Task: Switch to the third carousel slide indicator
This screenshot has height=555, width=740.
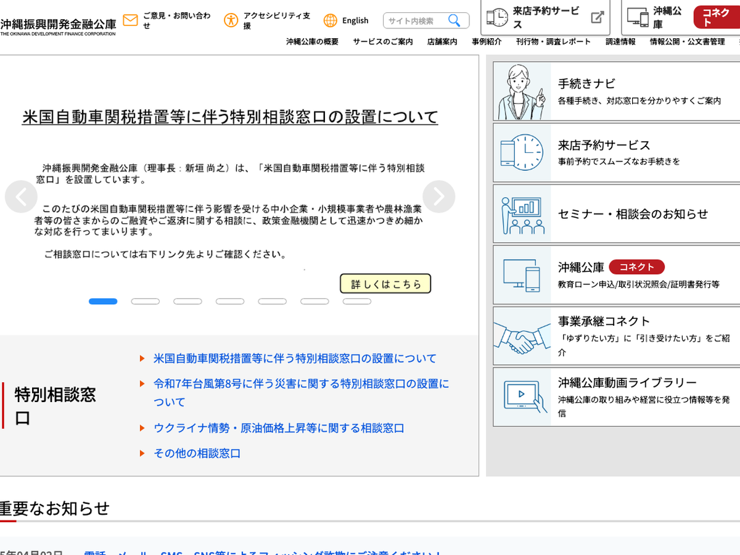Action: pyautogui.click(x=187, y=302)
